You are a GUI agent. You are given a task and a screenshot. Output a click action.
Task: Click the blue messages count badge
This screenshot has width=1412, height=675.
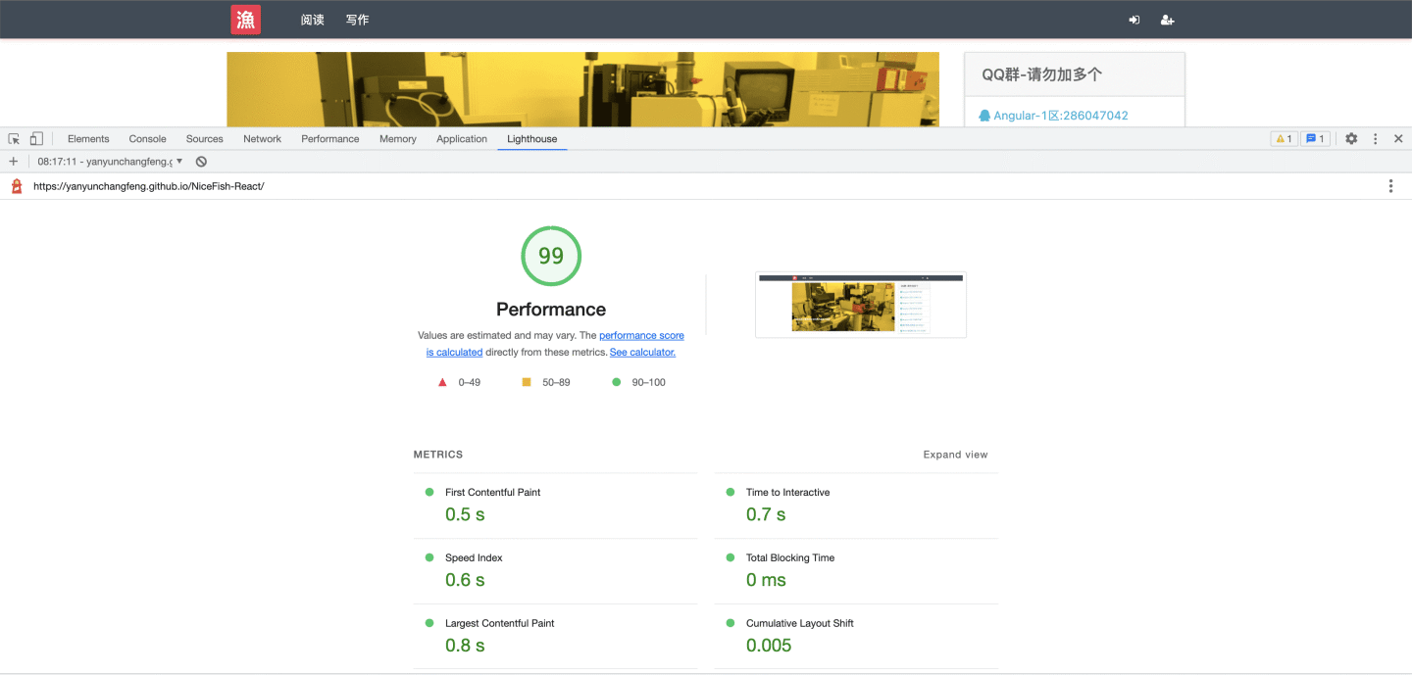click(x=1315, y=139)
